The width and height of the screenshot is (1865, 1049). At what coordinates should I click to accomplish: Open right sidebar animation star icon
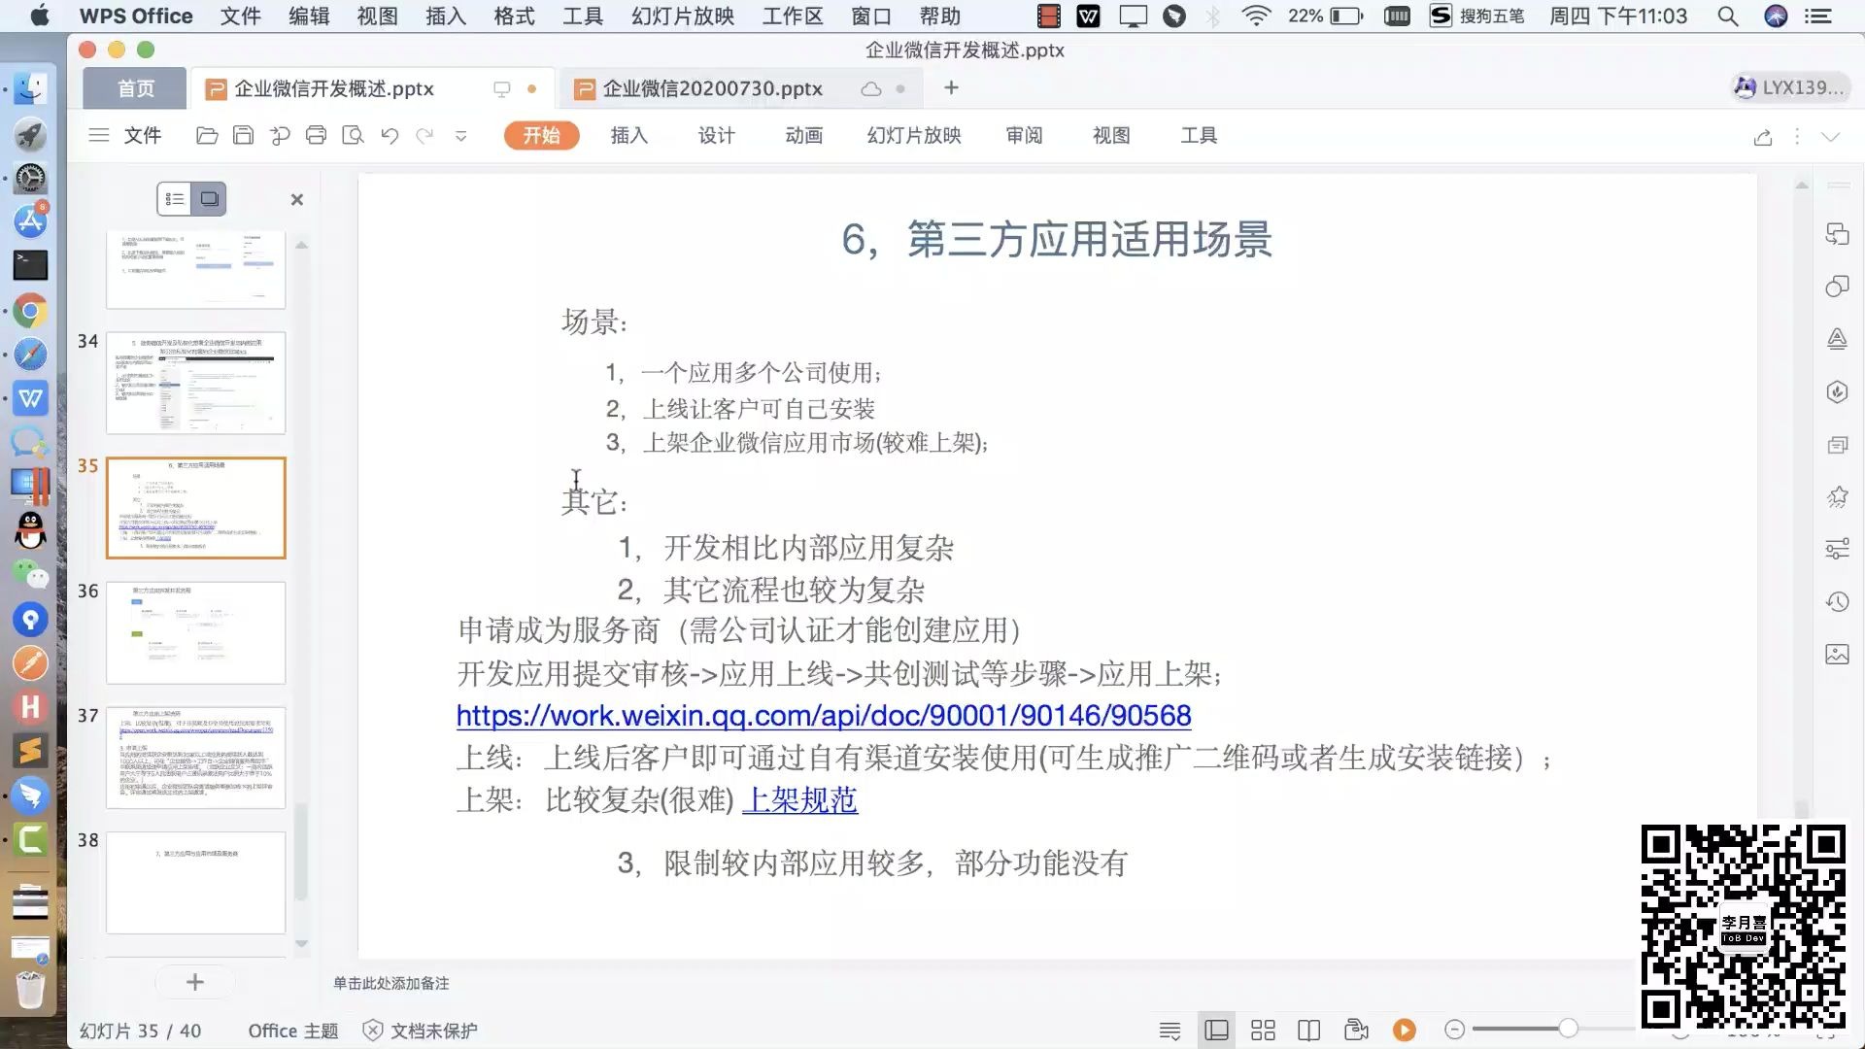point(1837,497)
